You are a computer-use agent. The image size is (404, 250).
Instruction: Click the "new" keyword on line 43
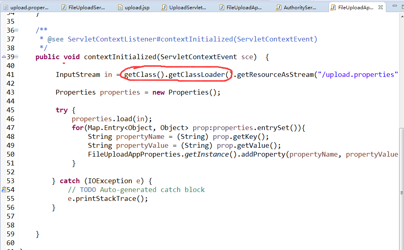158,92
